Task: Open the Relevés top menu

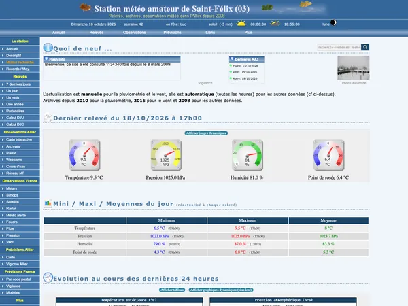Action: tap(97, 33)
